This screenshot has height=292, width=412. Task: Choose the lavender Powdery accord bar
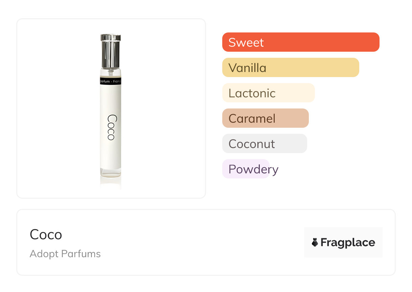click(x=246, y=169)
